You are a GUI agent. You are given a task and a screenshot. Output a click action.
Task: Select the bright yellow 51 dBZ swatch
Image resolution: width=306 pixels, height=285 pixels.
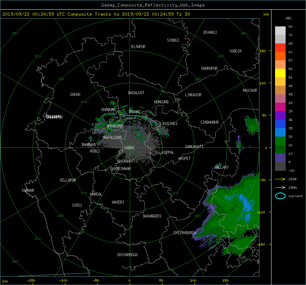click(x=280, y=73)
